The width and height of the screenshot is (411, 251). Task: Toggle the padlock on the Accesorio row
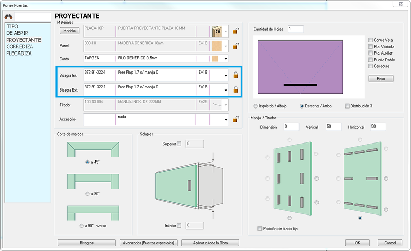point(236,119)
